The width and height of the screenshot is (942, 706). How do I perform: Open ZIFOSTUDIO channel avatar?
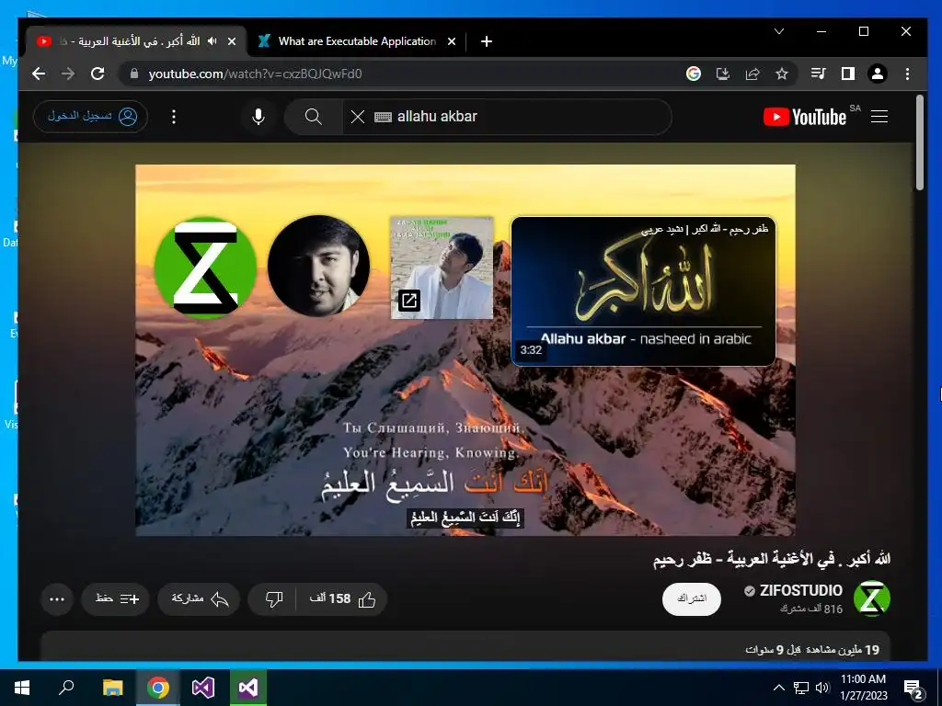click(872, 598)
